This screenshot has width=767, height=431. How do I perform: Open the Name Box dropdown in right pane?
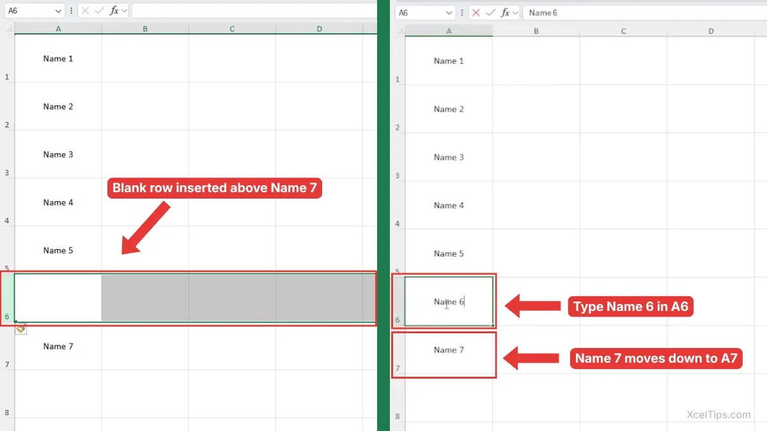[x=449, y=13]
